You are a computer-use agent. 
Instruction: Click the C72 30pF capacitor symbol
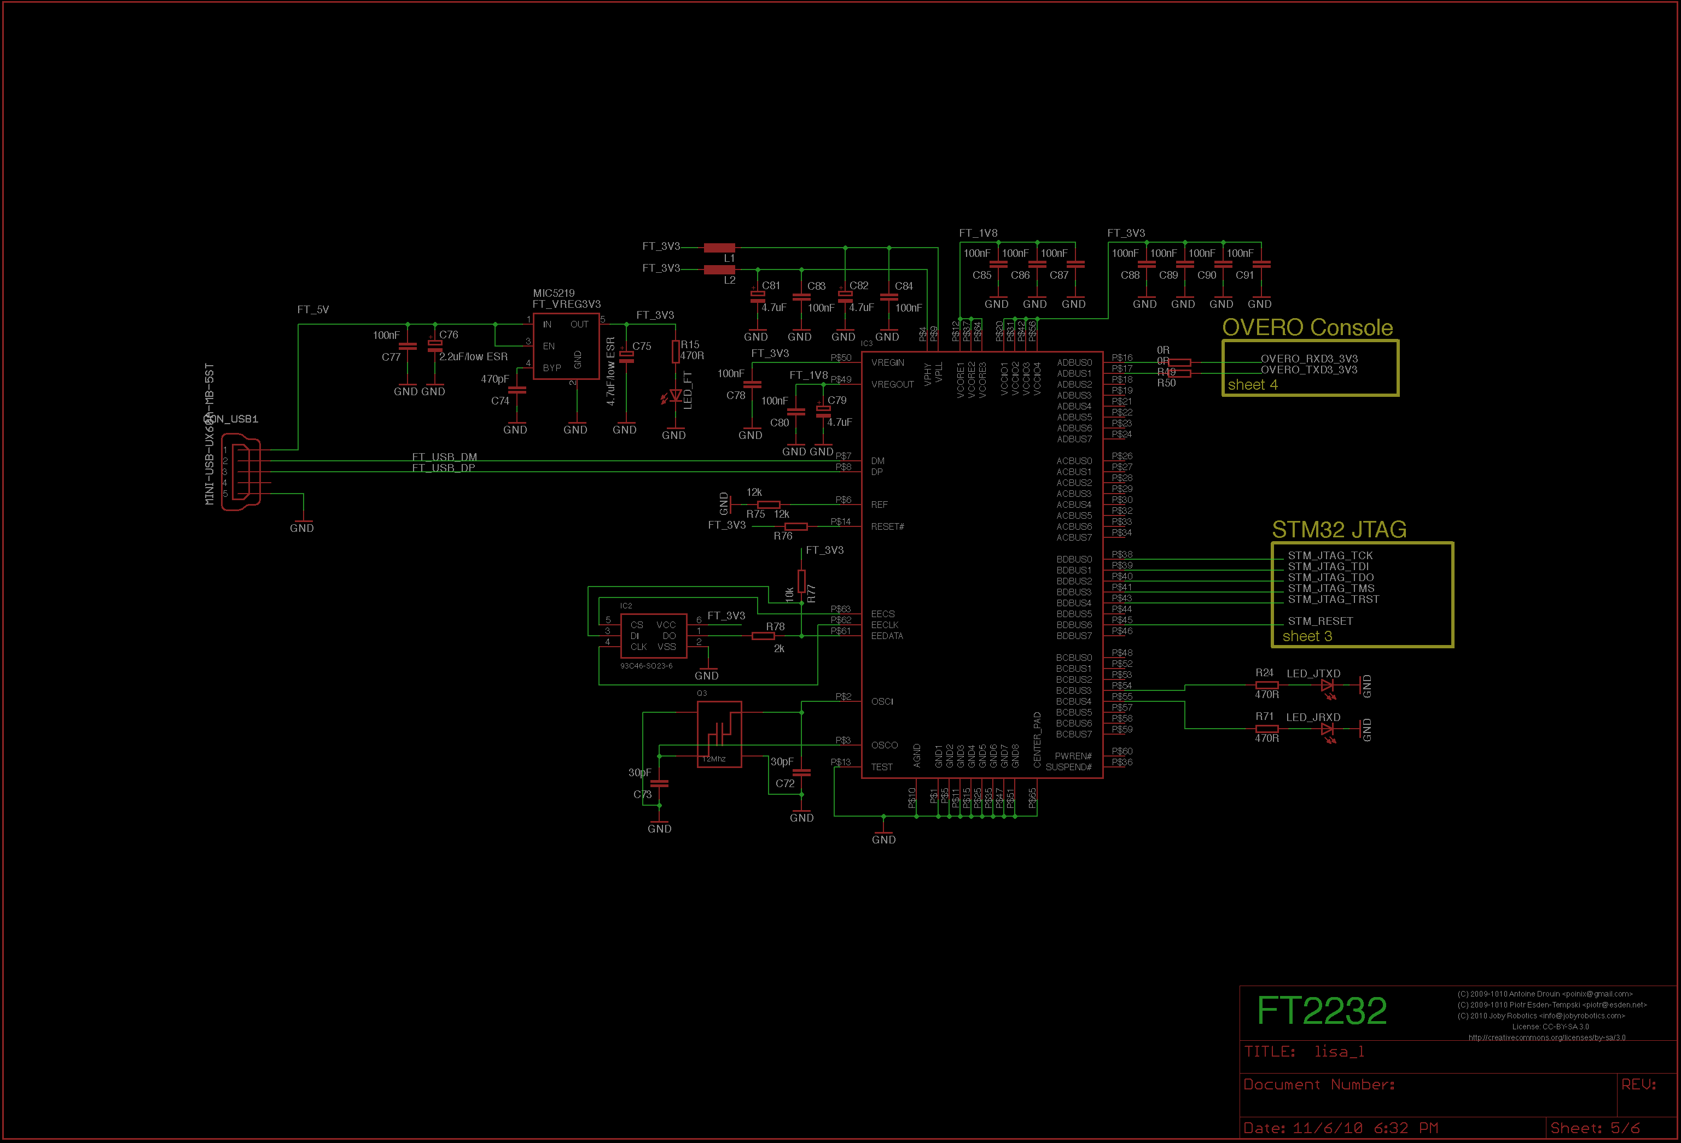click(801, 772)
